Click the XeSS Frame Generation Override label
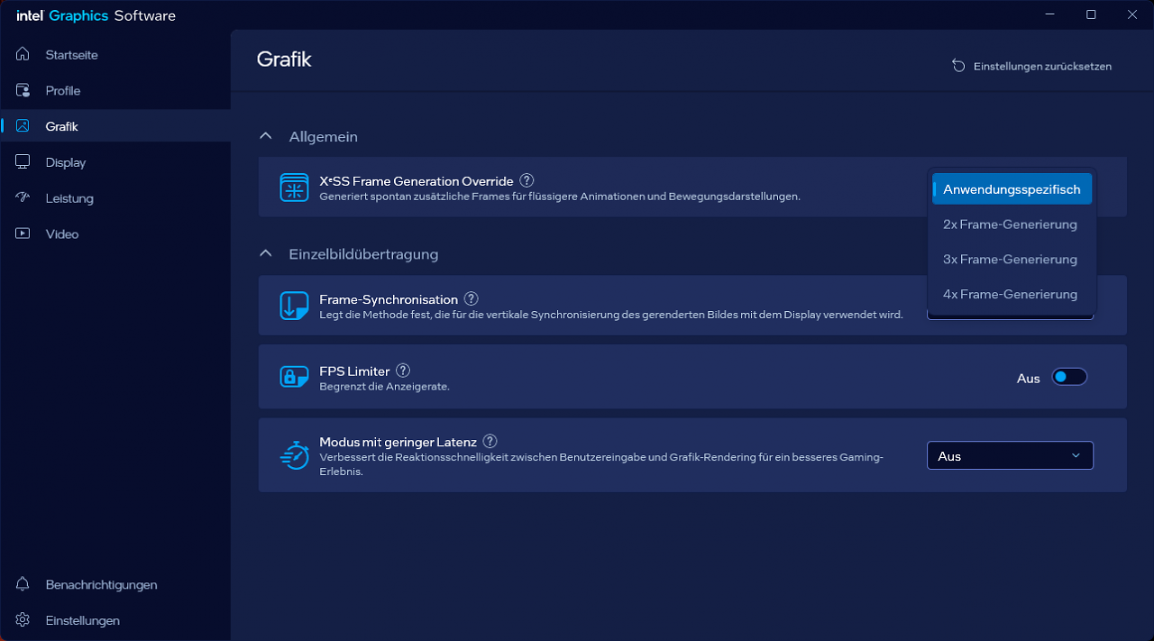The image size is (1154, 641). (417, 180)
